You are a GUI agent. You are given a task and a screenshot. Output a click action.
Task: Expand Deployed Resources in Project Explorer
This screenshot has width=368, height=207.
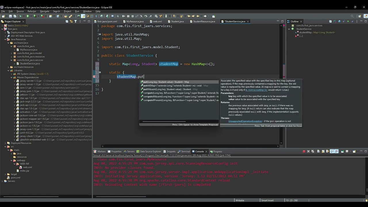tap(5, 143)
